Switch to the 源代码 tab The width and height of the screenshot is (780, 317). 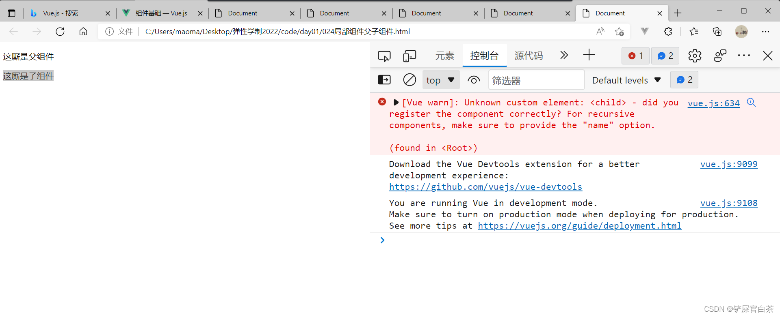click(x=529, y=56)
